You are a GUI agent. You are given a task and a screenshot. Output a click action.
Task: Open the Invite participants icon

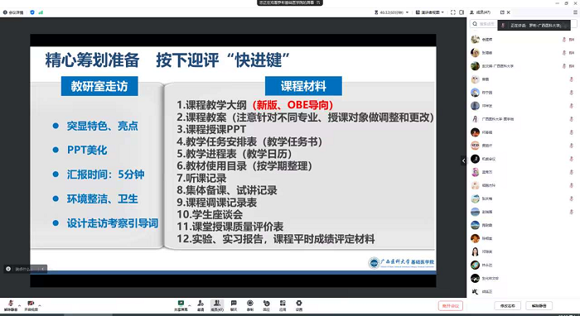click(201, 305)
